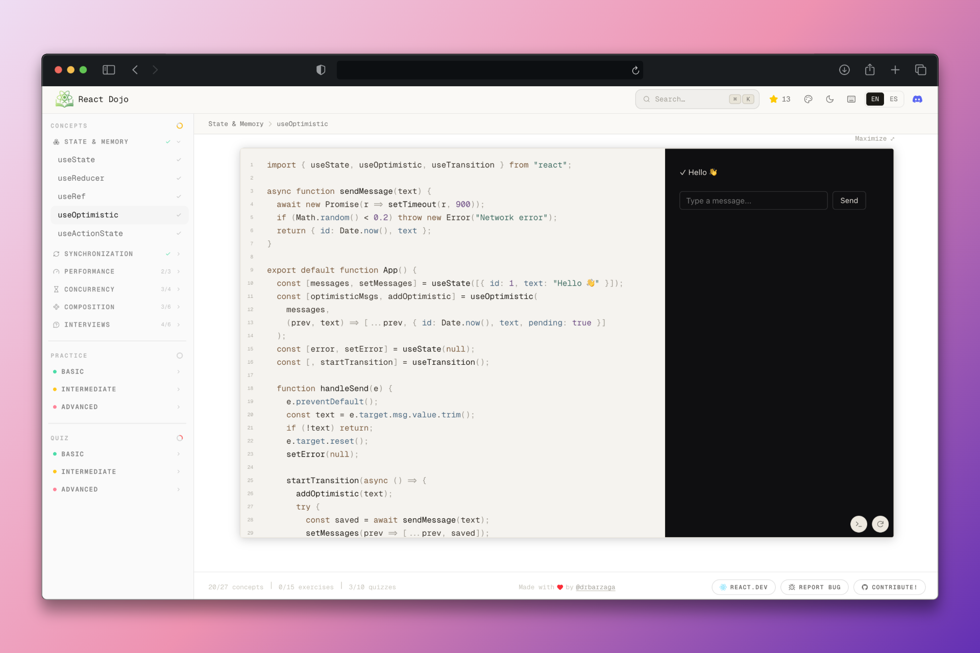Click the Send message button

click(849, 200)
